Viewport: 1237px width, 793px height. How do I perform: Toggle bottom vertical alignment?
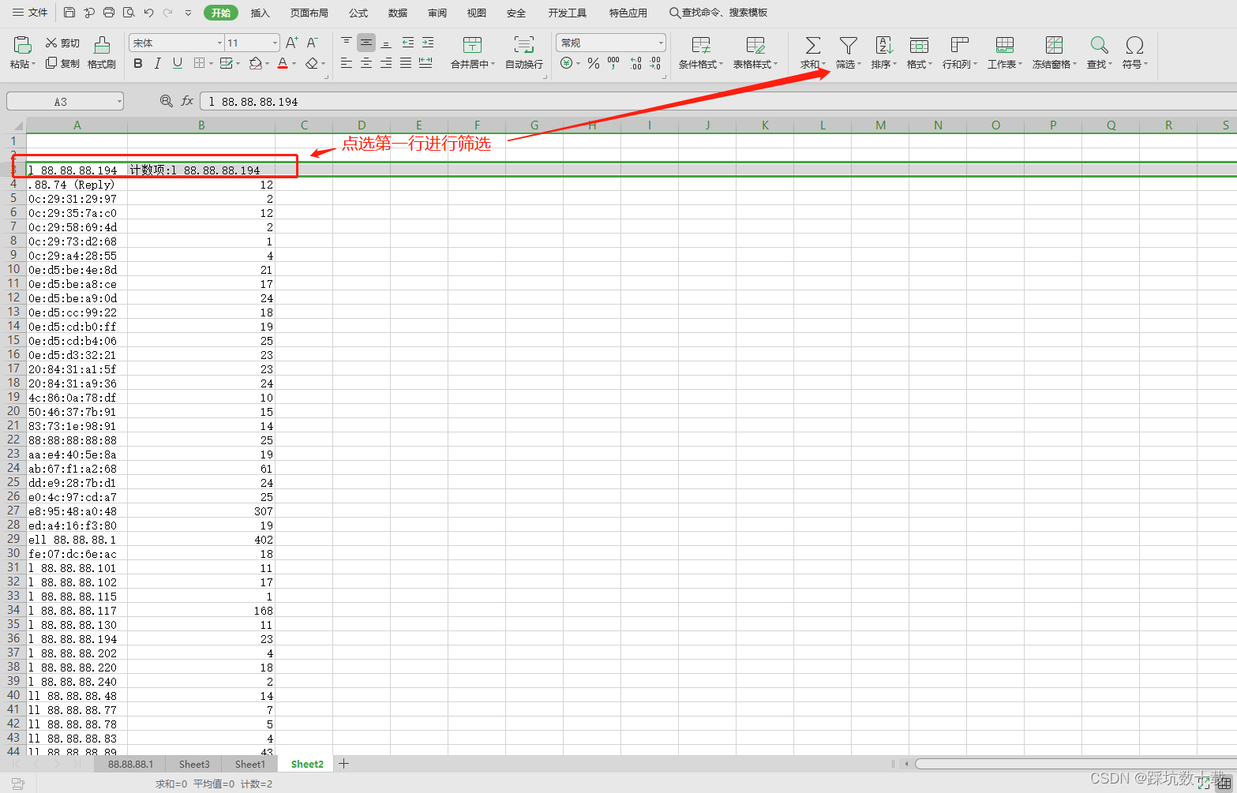point(386,43)
